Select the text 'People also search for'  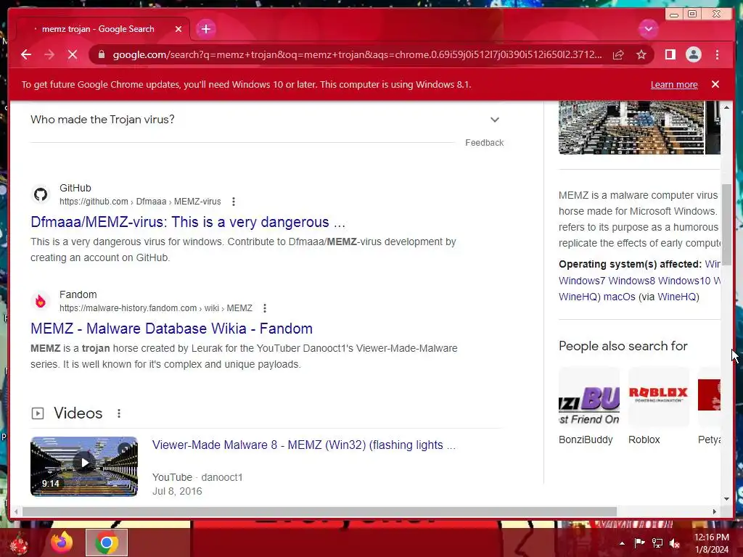pos(623,346)
